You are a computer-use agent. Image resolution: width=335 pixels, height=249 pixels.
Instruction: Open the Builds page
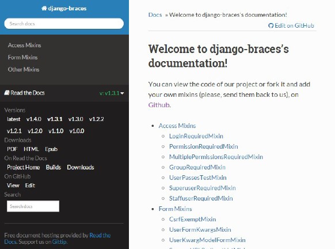[54, 167]
